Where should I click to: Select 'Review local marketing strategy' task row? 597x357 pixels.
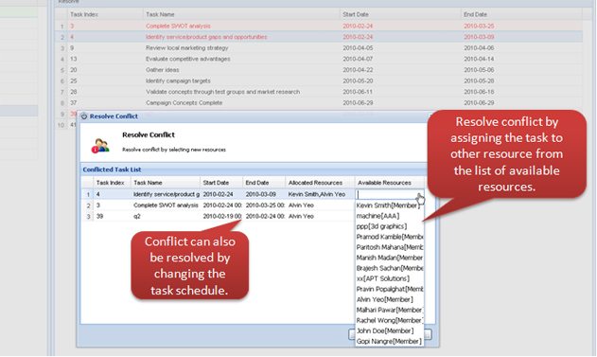point(319,48)
